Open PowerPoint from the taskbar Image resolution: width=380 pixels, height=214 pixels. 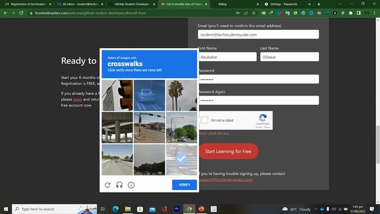click(x=201, y=209)
